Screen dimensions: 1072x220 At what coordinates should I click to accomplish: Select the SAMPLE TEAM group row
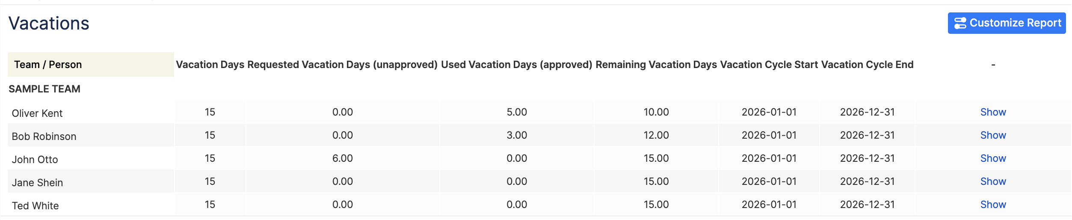44,89
